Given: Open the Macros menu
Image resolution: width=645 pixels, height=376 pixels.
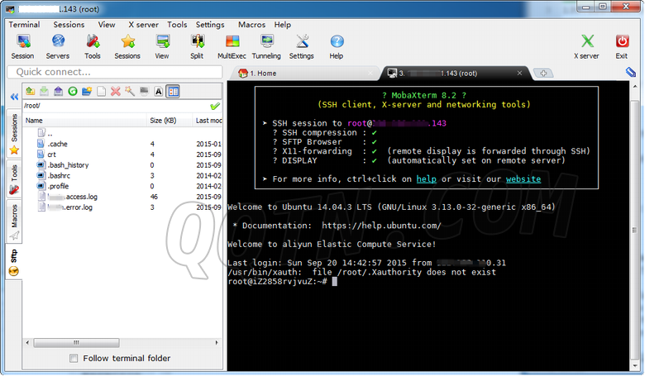Looking at the screenshot, I should click(251, 25).
